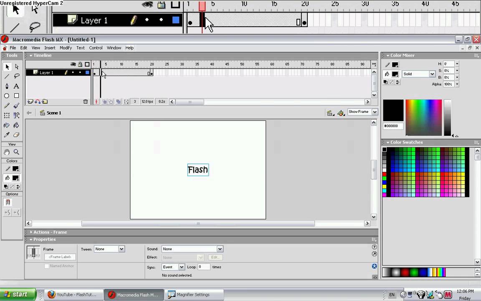Toggle Center Frame in timeline

96,102
